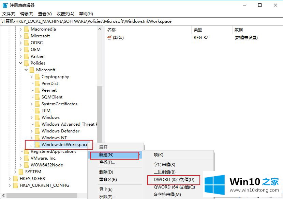Collapse Microsoft key under Policies
The image size is (283, 199).
[26, 70]
